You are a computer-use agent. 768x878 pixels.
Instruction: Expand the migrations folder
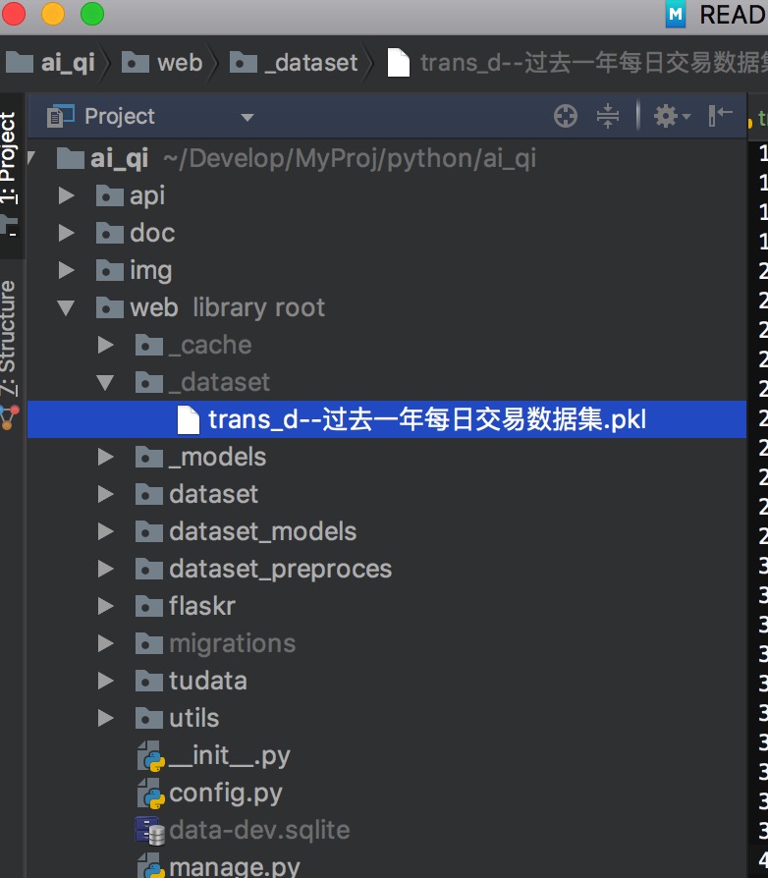105,643
